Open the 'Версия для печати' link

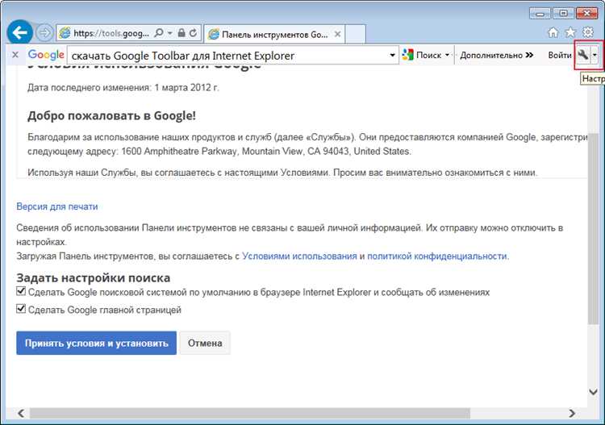(x=57, y=206)
